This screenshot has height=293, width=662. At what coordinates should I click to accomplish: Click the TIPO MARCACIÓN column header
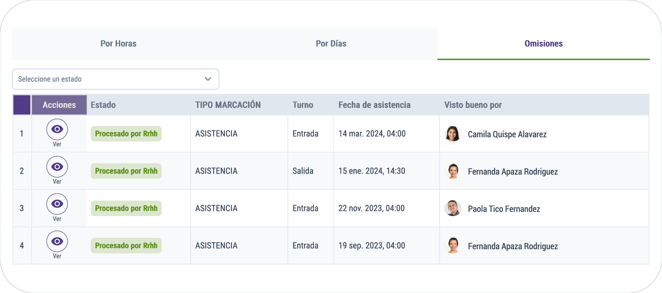tap(228, 105)
